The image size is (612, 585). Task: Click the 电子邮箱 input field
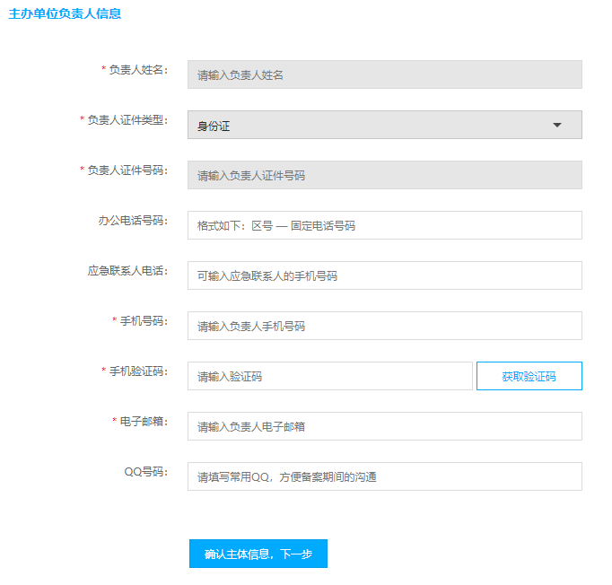coord(384,426)
